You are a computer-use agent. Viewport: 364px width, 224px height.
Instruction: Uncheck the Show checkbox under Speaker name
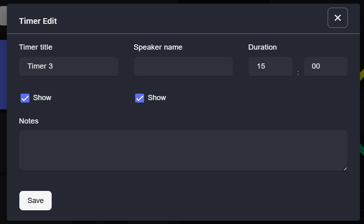140,98
